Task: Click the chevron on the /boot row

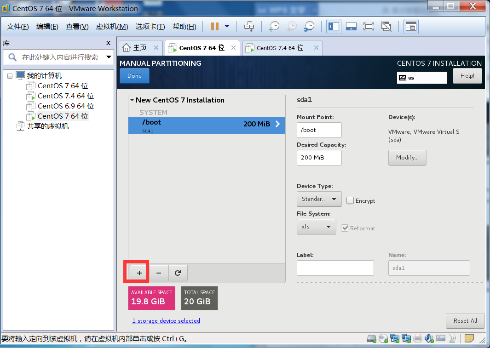Action: [x=277, y=124]
